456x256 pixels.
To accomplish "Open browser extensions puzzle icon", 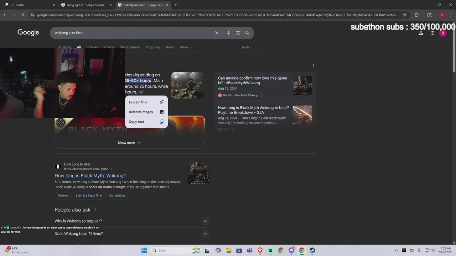I will click(x=416, y=15).
